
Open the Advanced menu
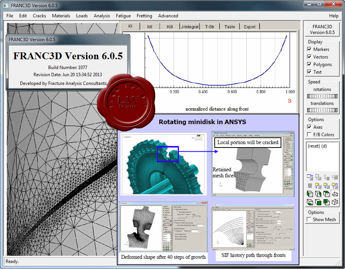(x=168, y=16)
